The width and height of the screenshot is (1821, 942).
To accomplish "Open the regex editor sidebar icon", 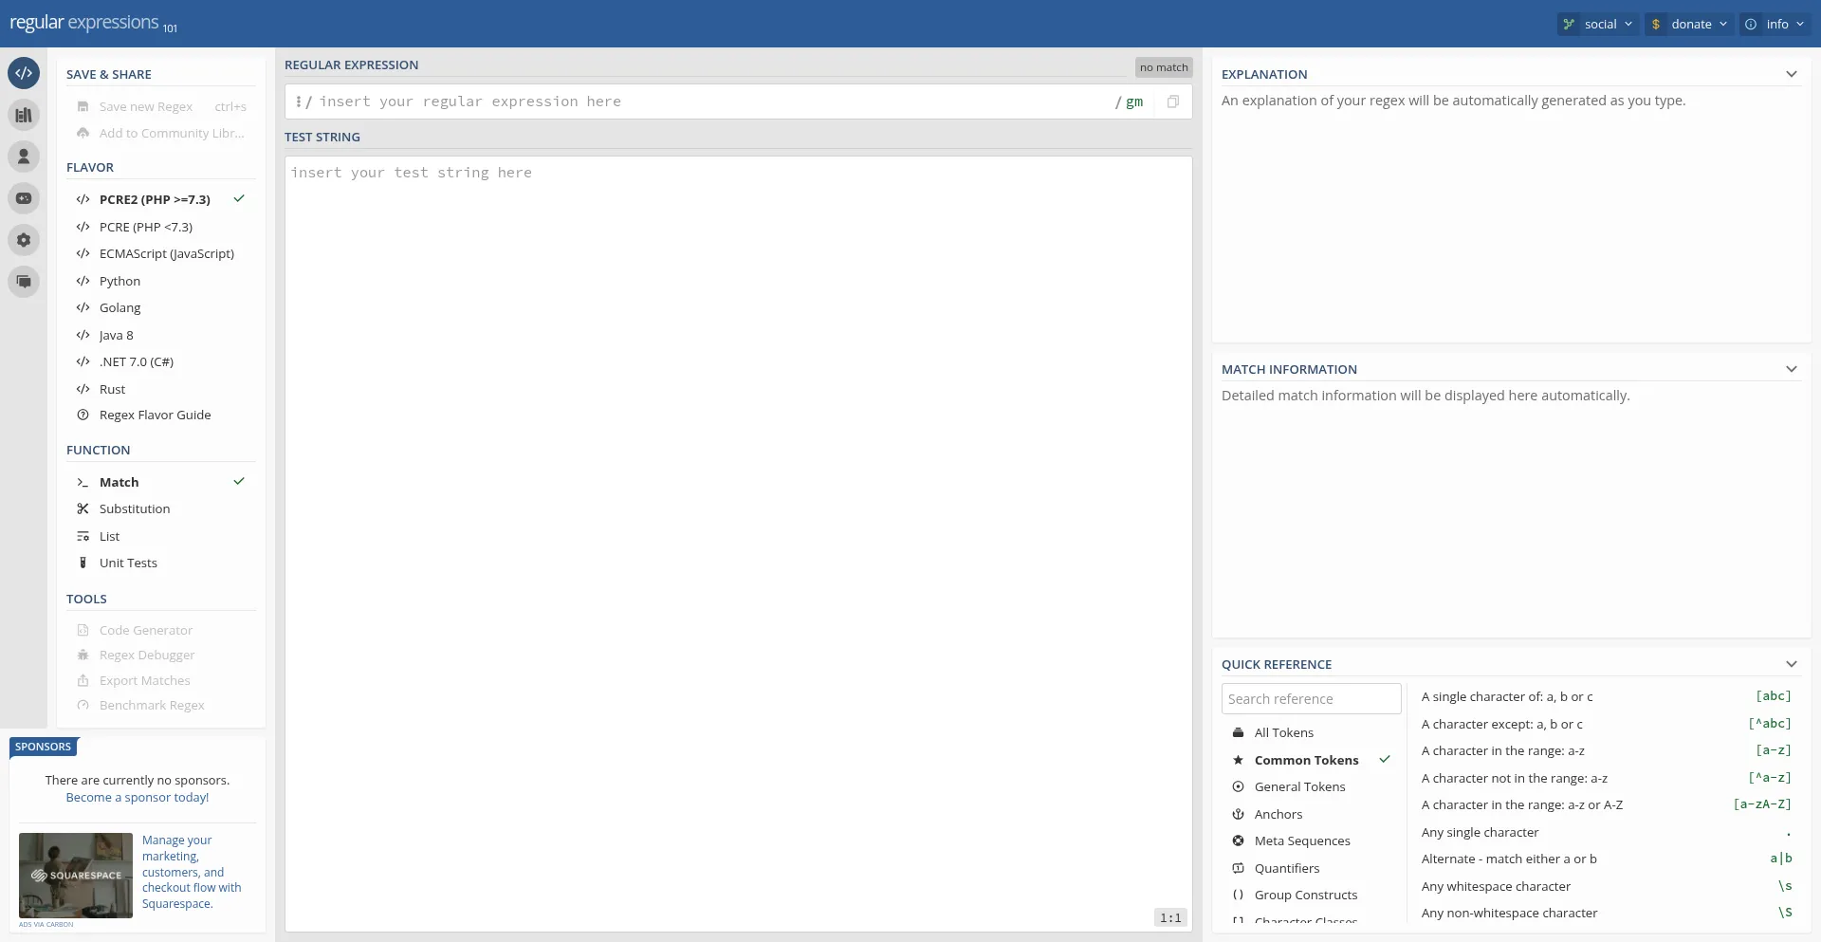I will (24, 73).
